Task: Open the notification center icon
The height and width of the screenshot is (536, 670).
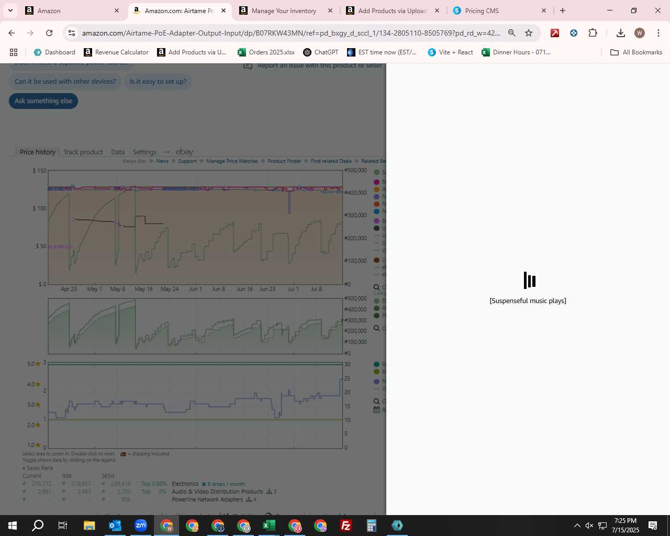Action: pyautogui.click(x=653, y=526)
